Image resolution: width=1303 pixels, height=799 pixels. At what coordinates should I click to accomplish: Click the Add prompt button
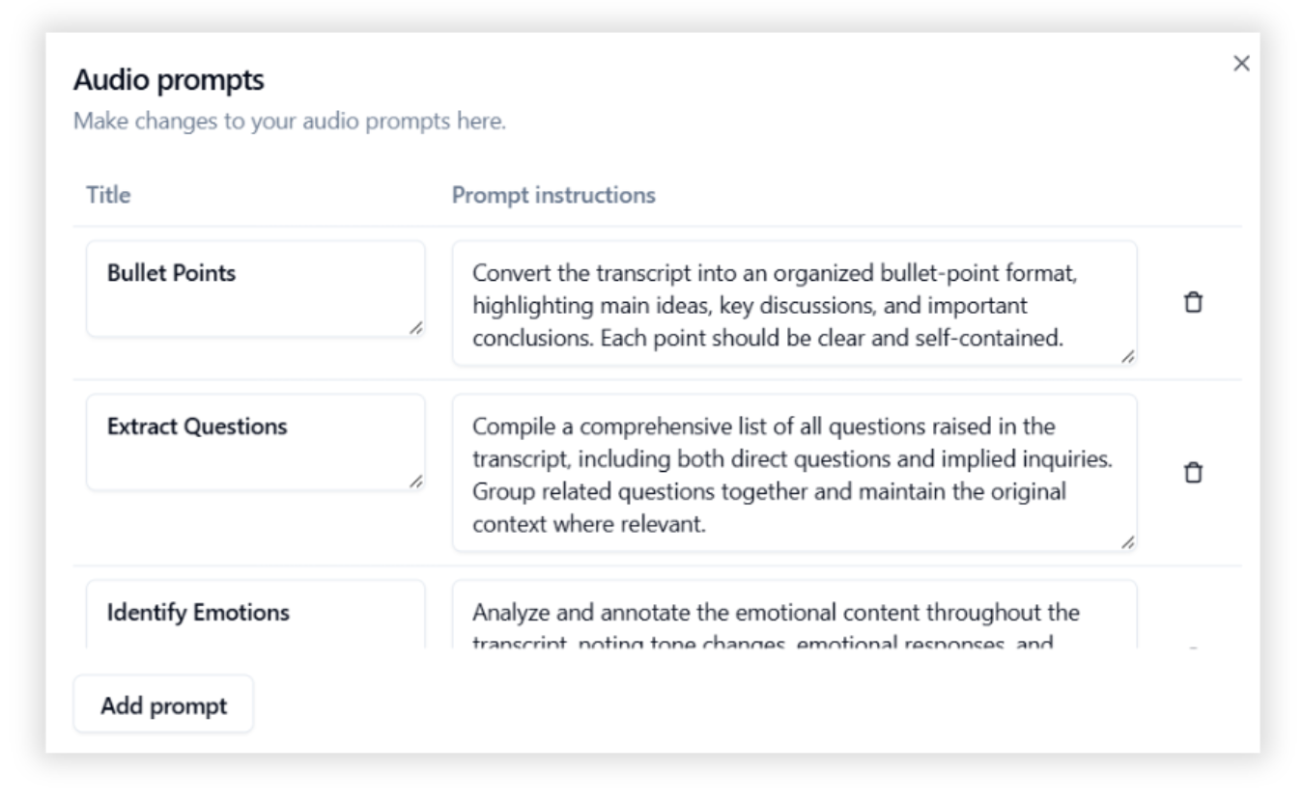(163, 705)
